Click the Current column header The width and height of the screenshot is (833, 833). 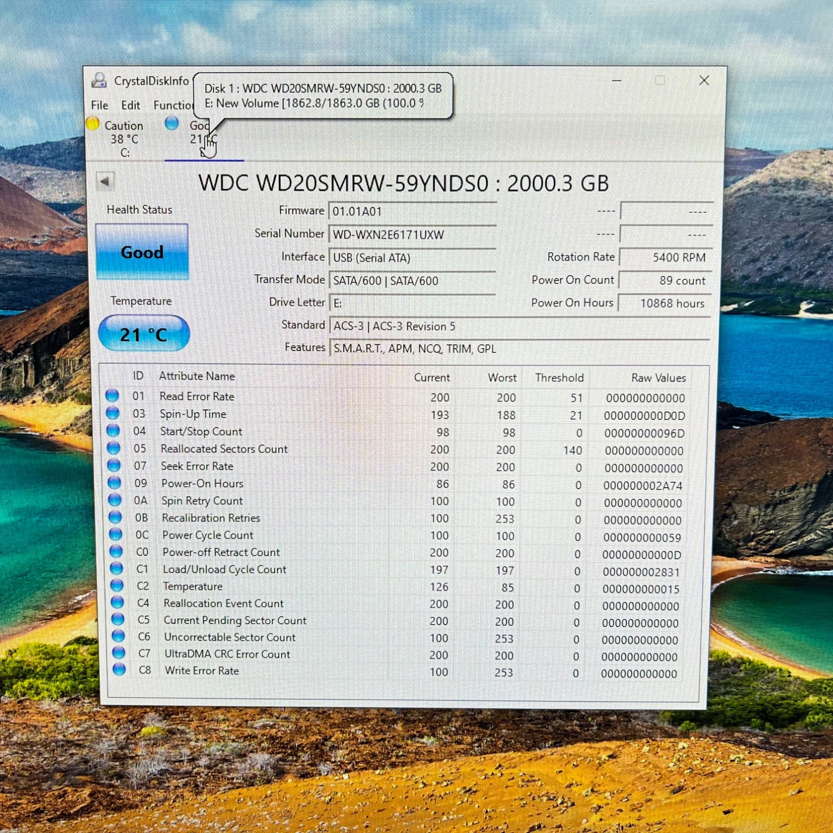pyautogui.click(x=431, y=378)
